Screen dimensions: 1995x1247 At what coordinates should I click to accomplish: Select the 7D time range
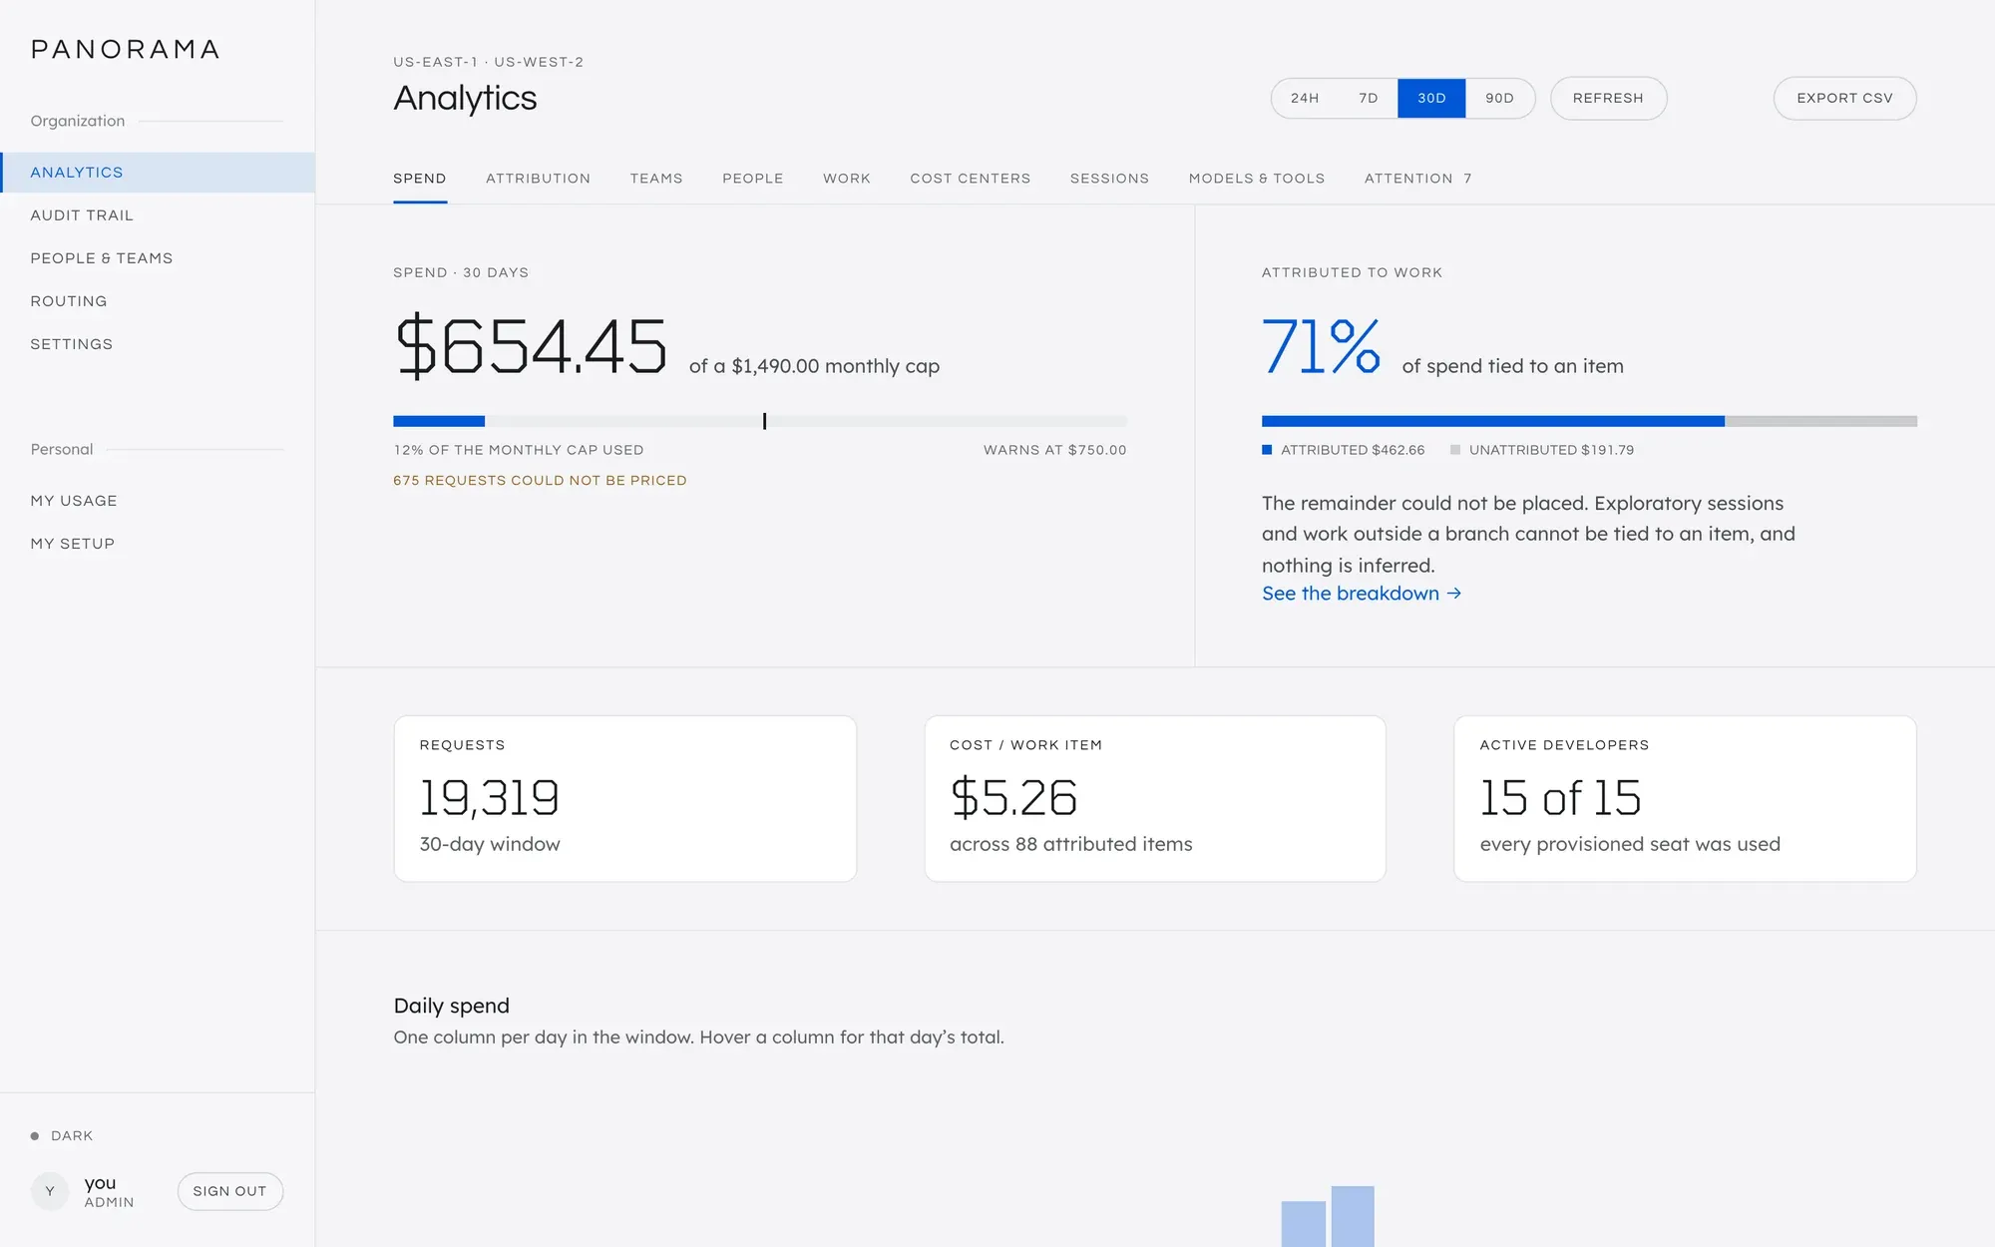coord(1369,98)
